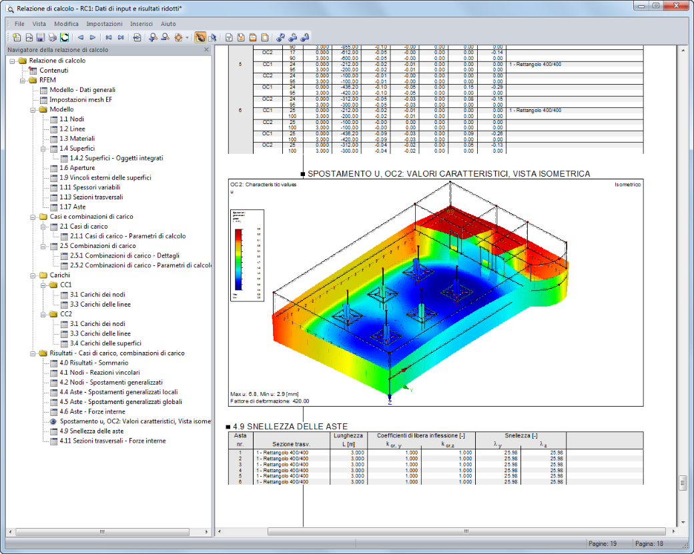Activate the hand pan mode tool
Viewport: 694px width, 554px height.
point(200,37)
